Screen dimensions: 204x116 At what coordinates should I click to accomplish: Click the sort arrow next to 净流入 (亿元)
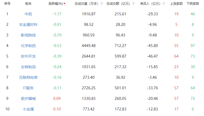pyautogui.click(x=164, y=4)
